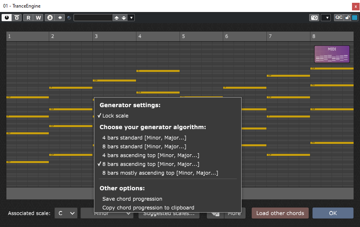
Task: Toggle the quick controls lock icon
Action: (x=348, y=18)
